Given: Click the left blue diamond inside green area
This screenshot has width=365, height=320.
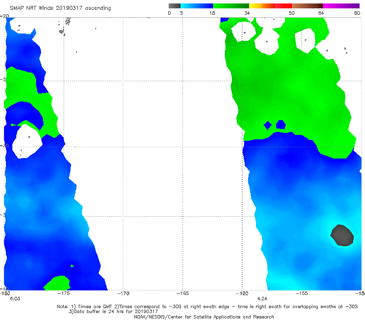Looking at the screenshot, I should coord(267,126).
